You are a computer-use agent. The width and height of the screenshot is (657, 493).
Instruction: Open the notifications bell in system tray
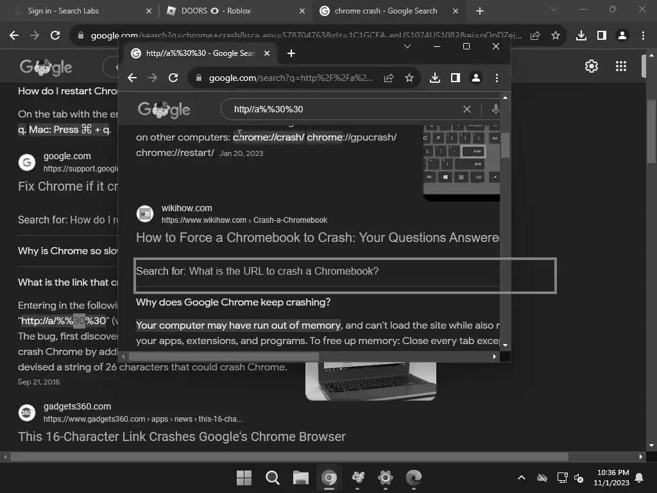(x=640, y=478)
